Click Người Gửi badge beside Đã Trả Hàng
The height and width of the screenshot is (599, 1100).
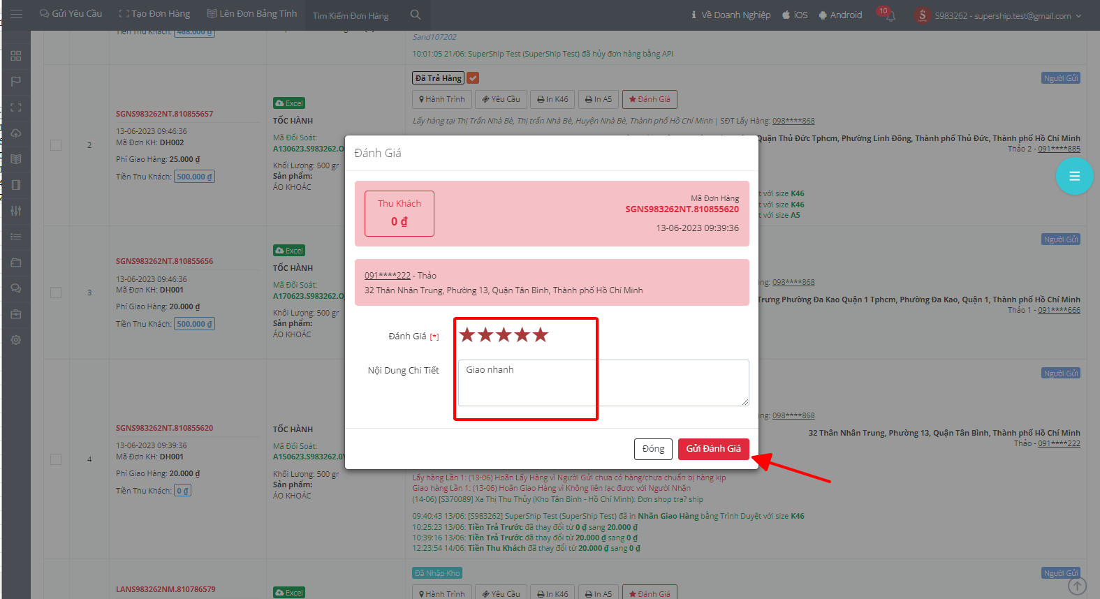click(1061, 78)
